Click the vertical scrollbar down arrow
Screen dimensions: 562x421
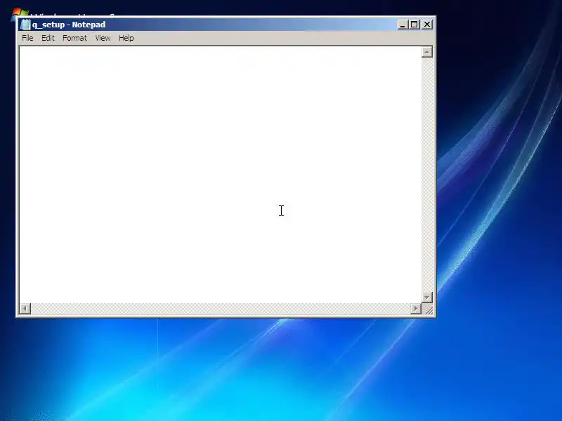(x=426, y=297)
